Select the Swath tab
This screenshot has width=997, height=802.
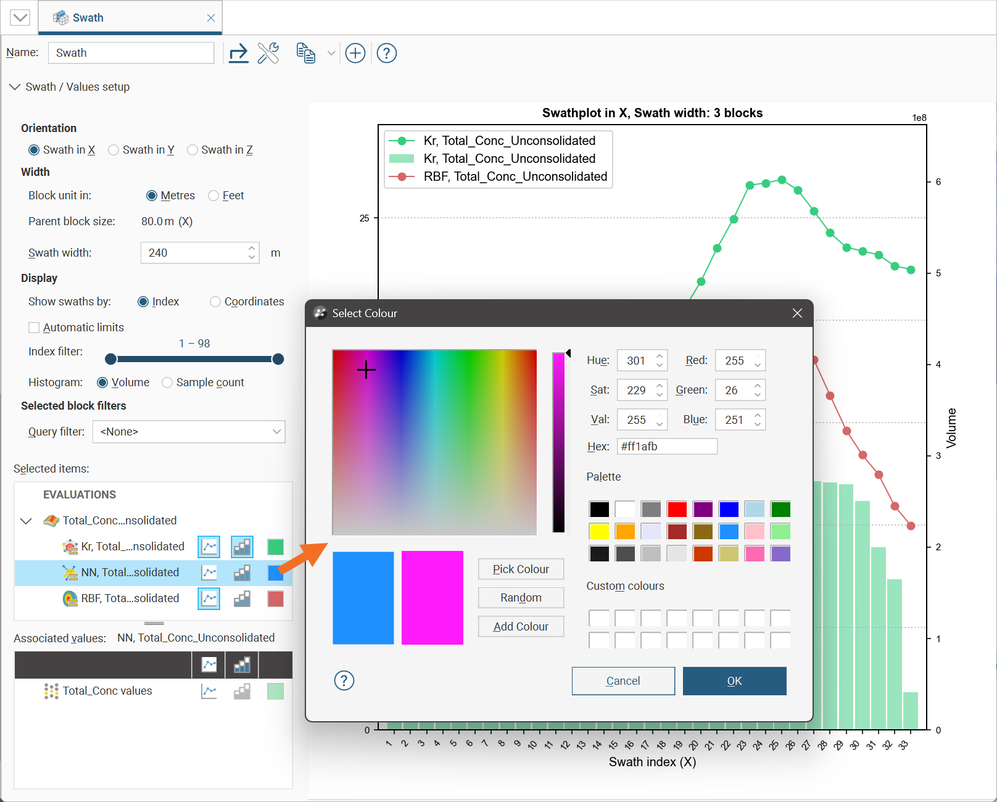click(130, 18)
